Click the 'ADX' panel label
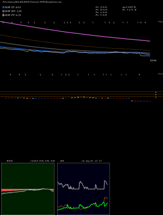The image size is (163, 215). tap(62, 161)
